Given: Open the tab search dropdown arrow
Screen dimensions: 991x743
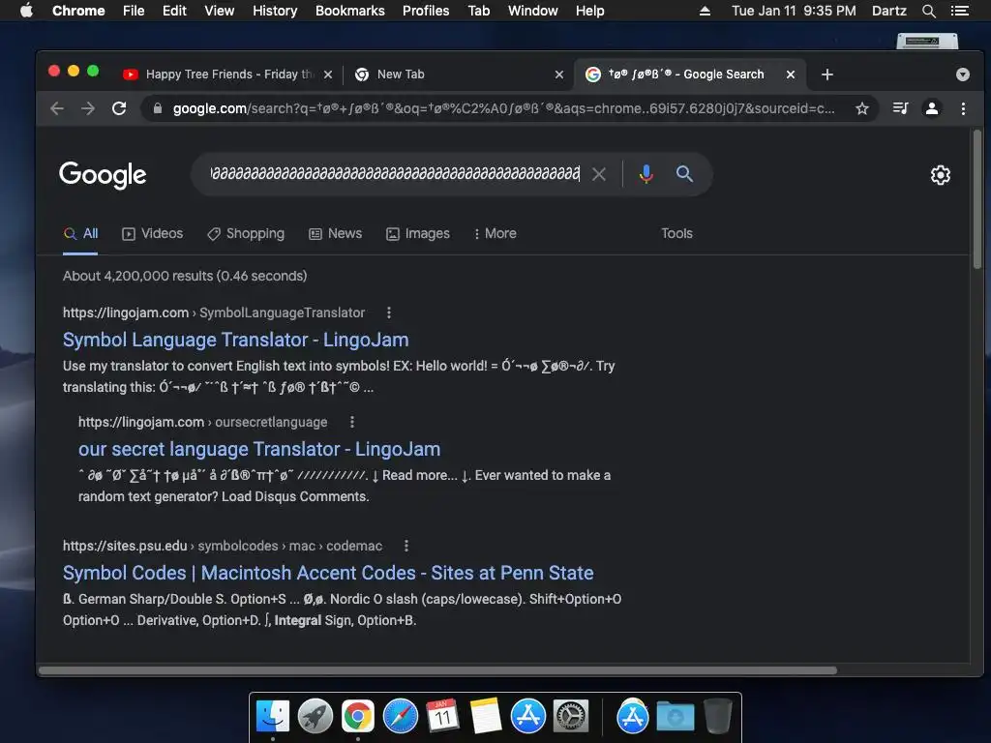Looking at the screenshot, I should pos(962,74).
